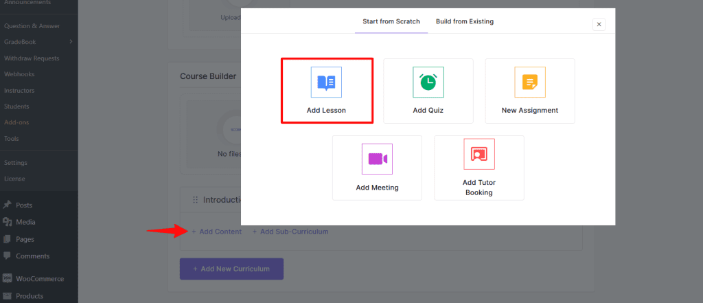Close the content type dialog
Screen dimensions: 703x303
click(599, 24)
